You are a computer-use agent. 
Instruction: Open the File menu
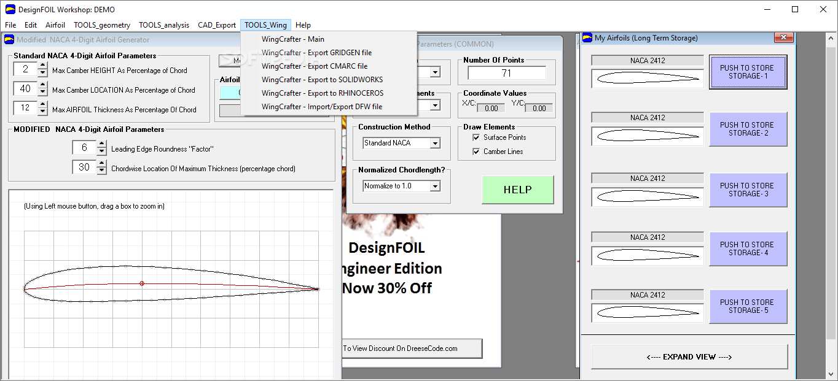coord(10,25)
